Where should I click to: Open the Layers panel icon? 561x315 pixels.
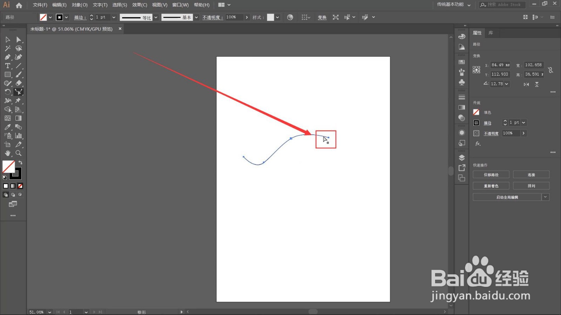(x=462, y=157)
